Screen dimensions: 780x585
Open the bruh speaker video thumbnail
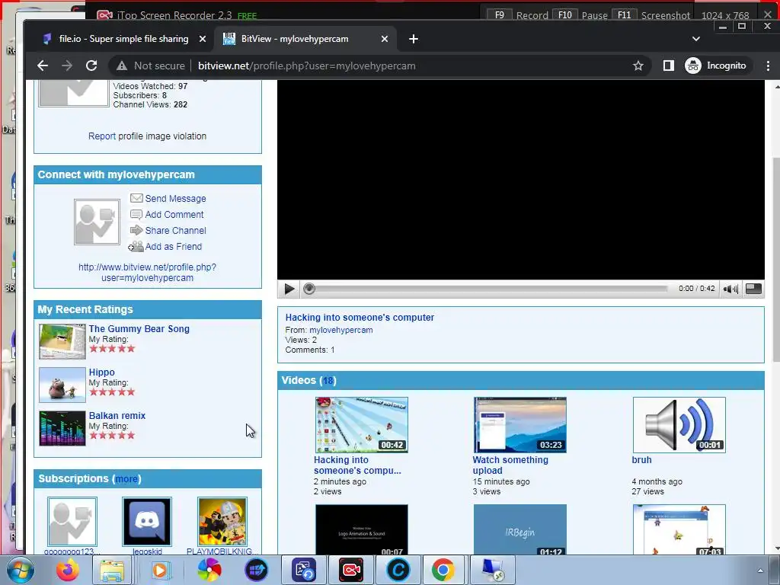tap(679, 425)
